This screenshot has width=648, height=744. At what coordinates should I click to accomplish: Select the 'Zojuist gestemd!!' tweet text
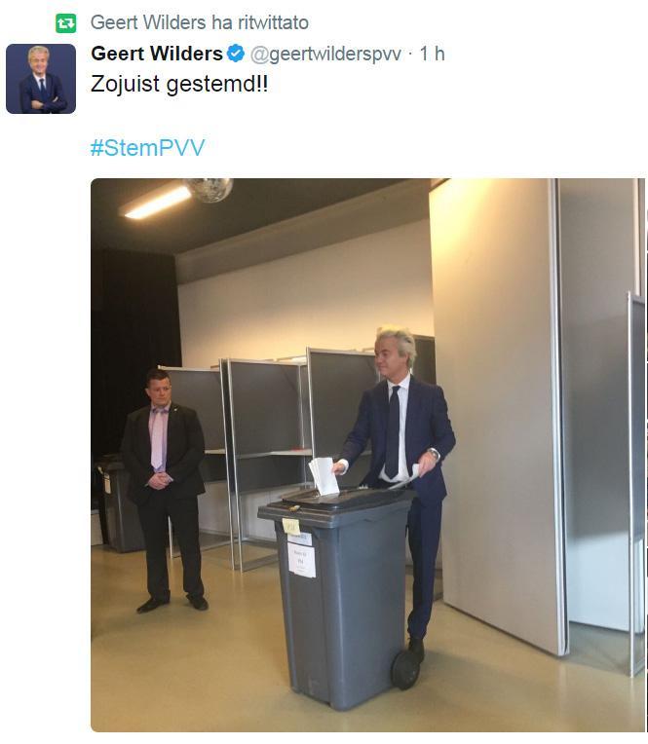pyautogui.click(x=179, y=84)
